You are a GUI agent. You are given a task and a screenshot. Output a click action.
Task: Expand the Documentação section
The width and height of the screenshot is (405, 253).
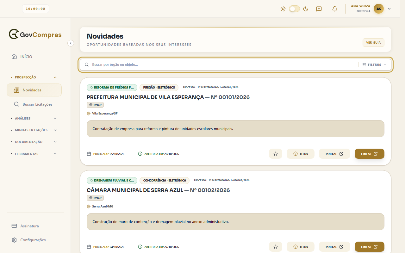[x=34, y=142]
